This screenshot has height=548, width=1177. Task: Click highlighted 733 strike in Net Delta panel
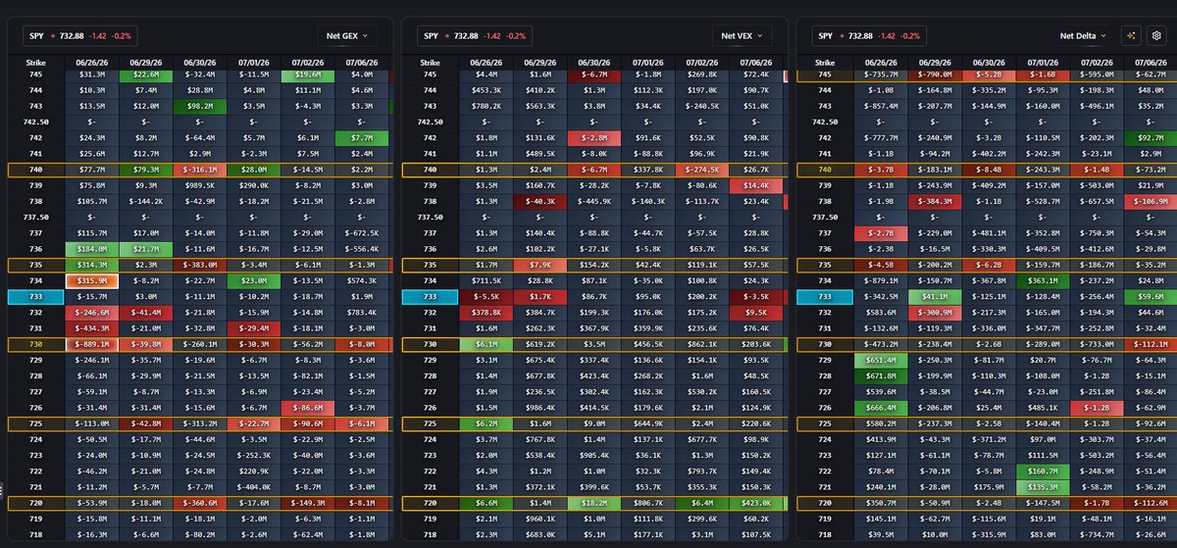point(825,295)
